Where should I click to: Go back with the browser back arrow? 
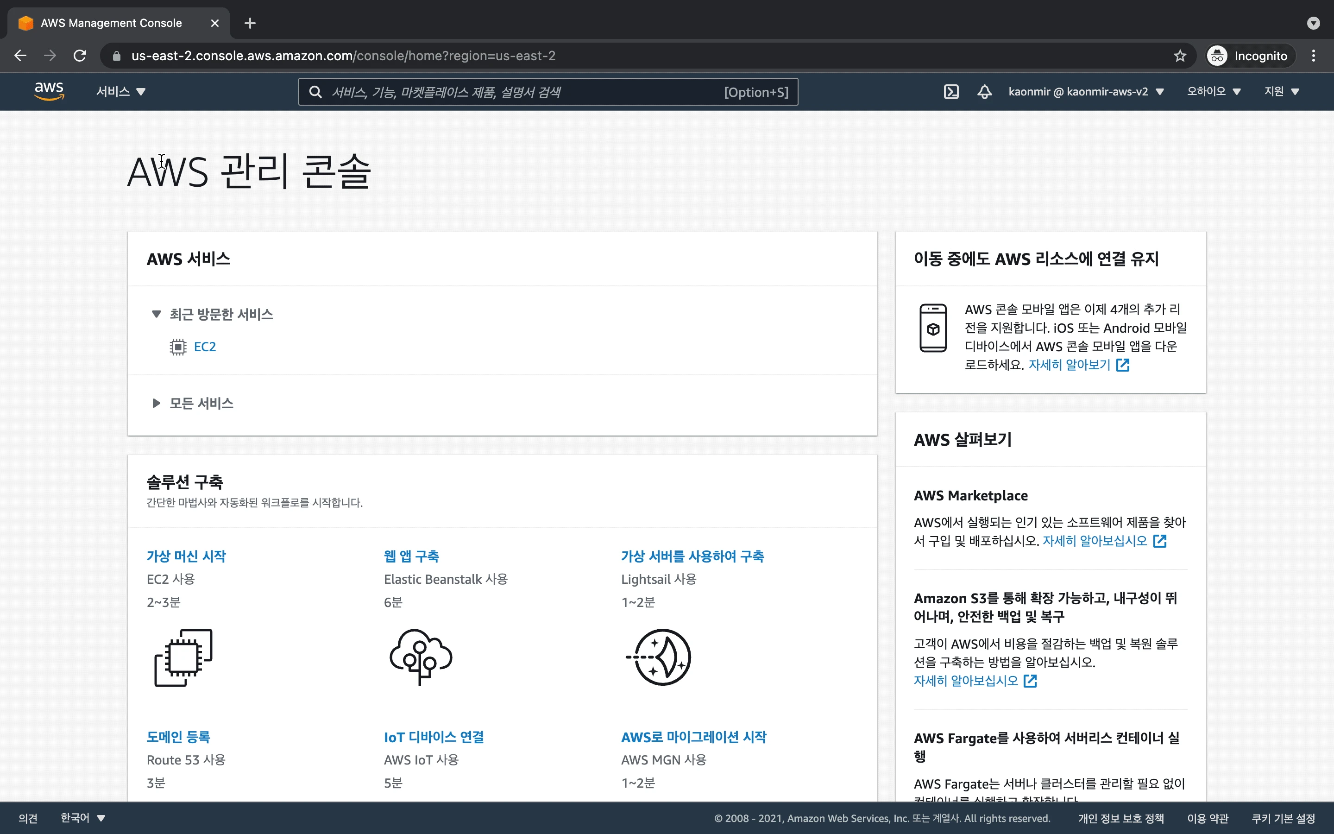tap(20, 56)
